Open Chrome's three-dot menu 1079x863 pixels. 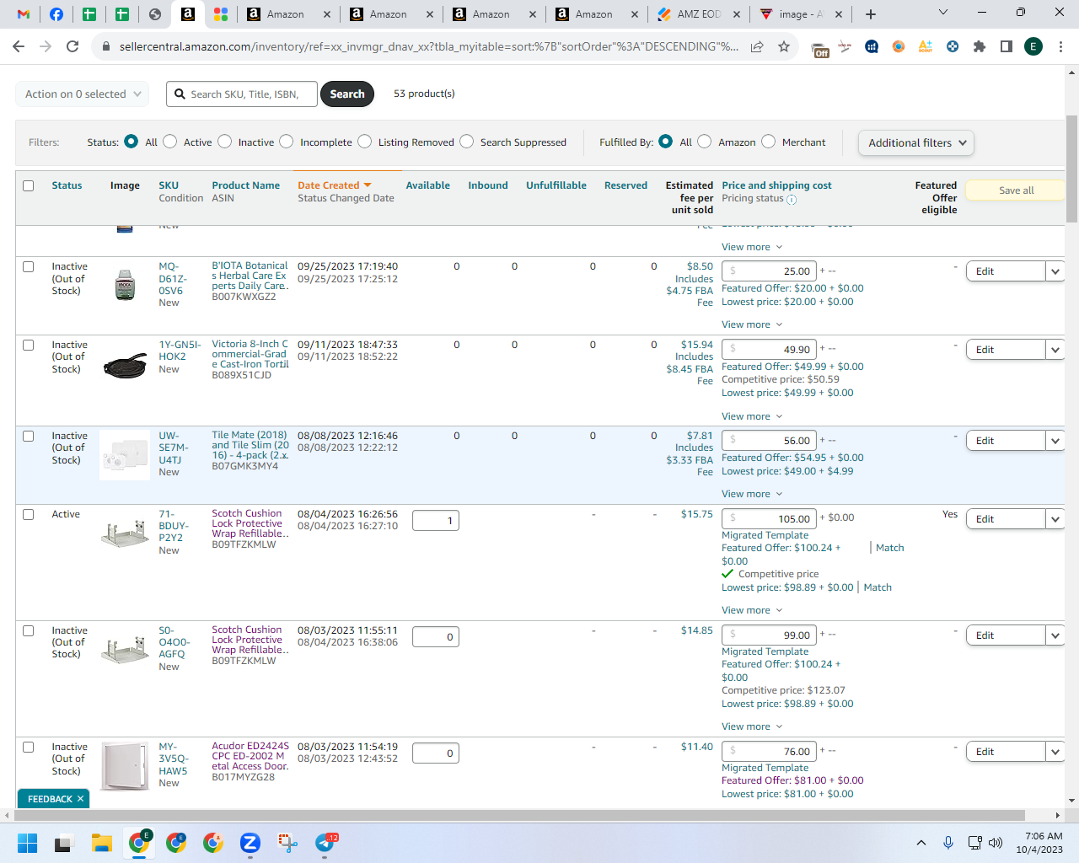pyautogui.click(x=1060, y=46)
